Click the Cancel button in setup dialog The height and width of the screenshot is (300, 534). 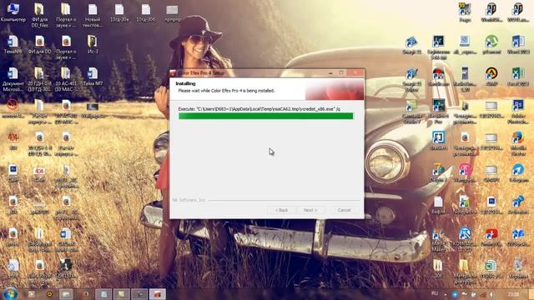[344, 210]
